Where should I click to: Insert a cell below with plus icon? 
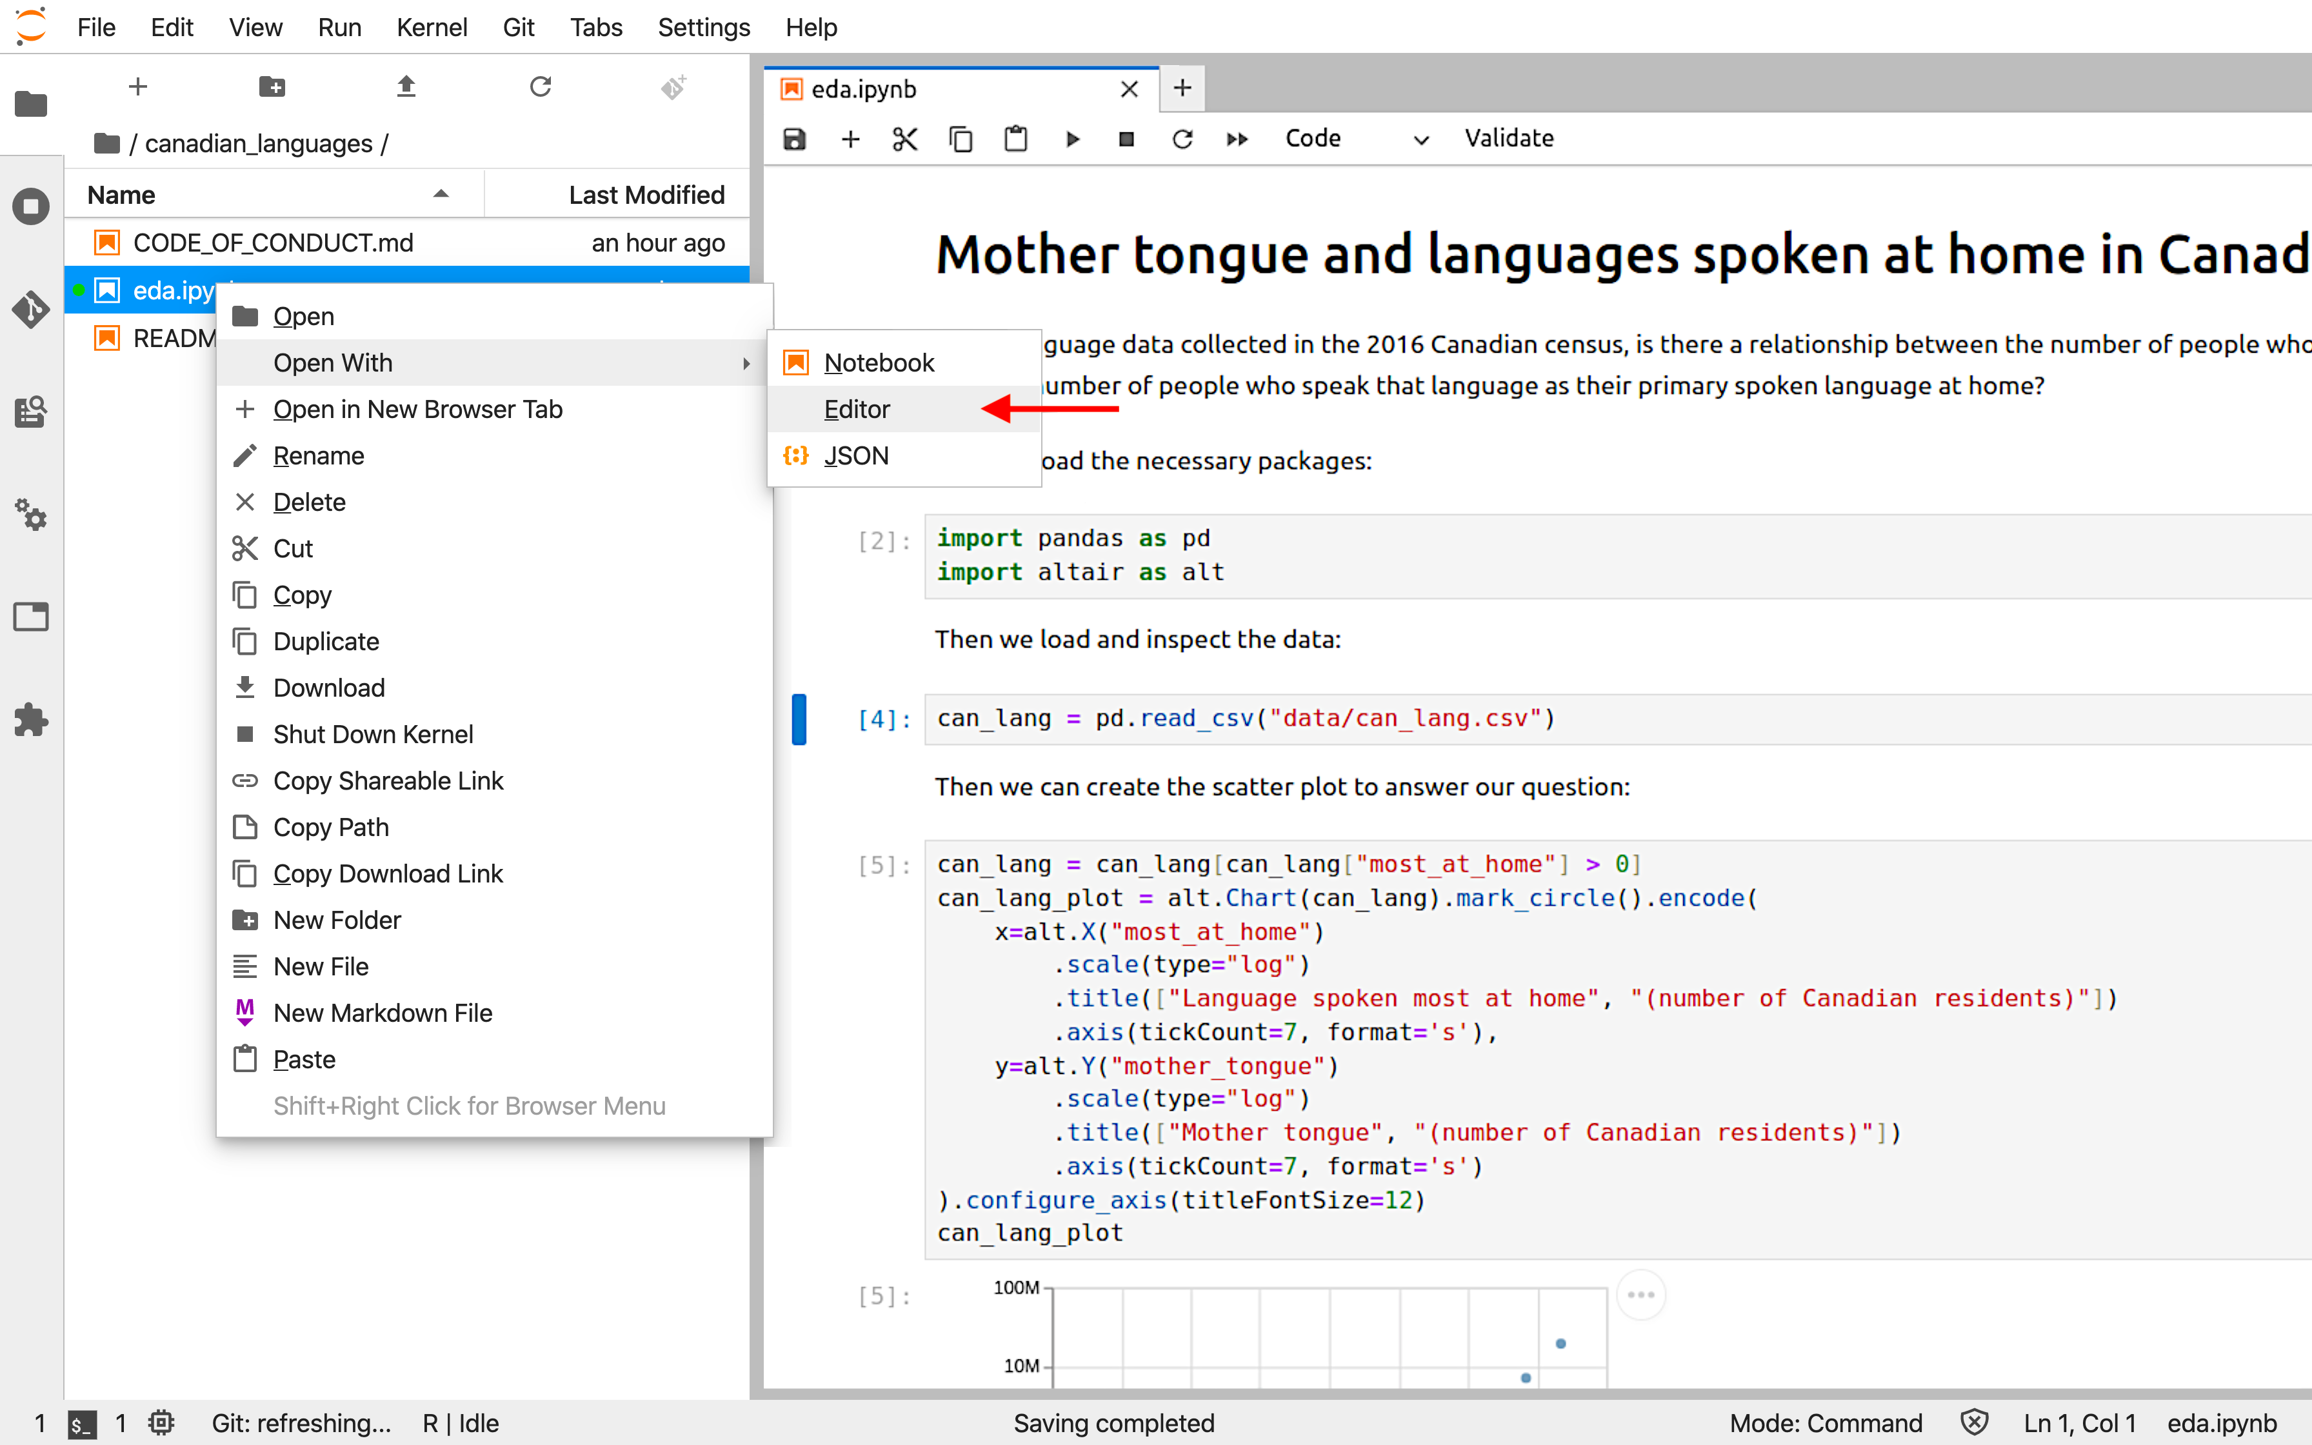pos(850,139)
